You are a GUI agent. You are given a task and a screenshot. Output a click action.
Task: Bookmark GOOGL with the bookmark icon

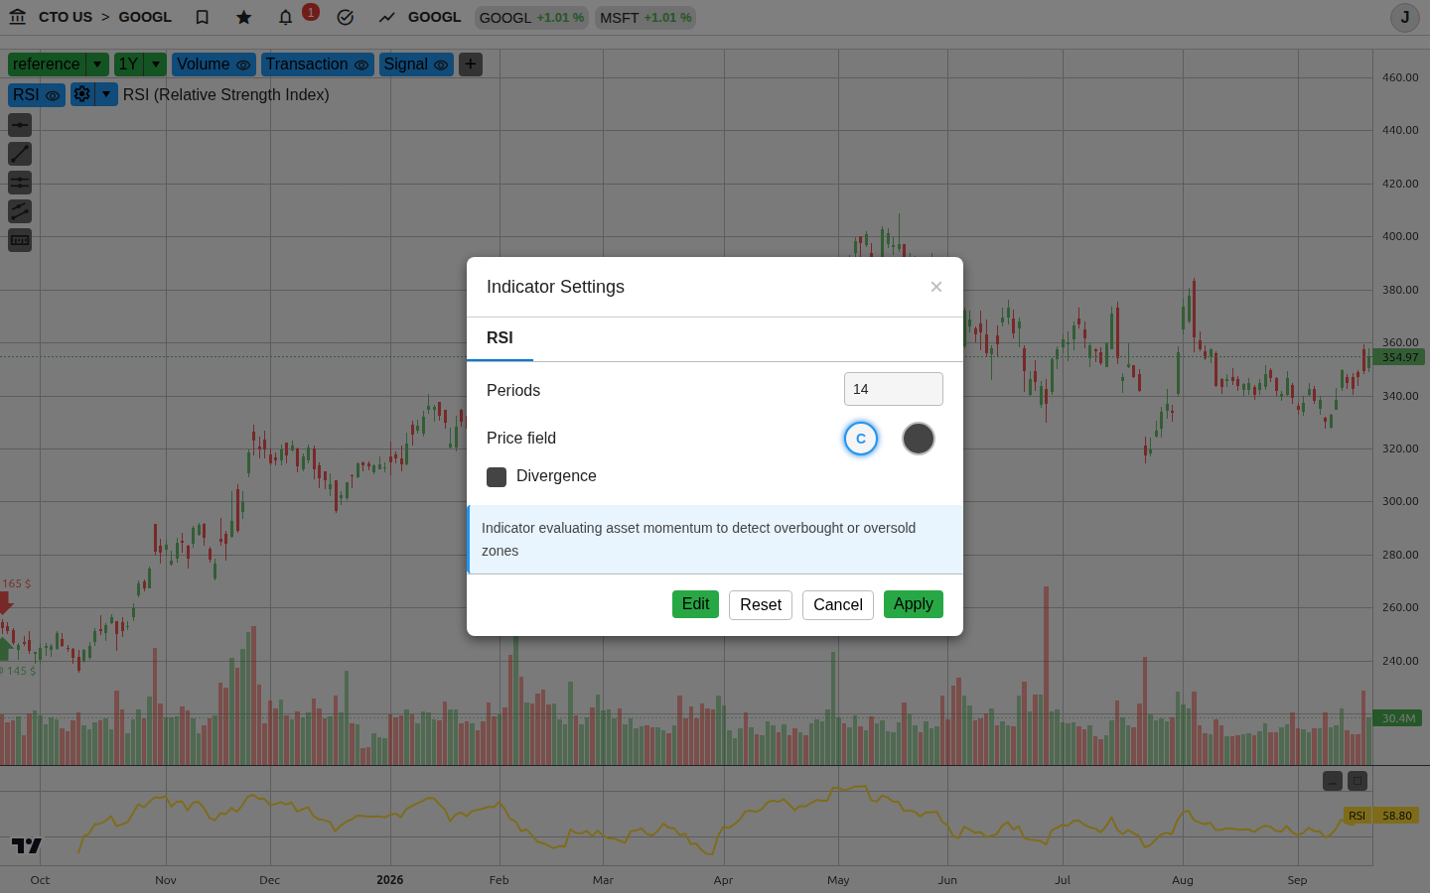[x=202, y=17]
